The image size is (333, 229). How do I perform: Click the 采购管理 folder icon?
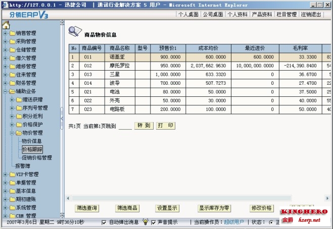(x=13, y=41)
